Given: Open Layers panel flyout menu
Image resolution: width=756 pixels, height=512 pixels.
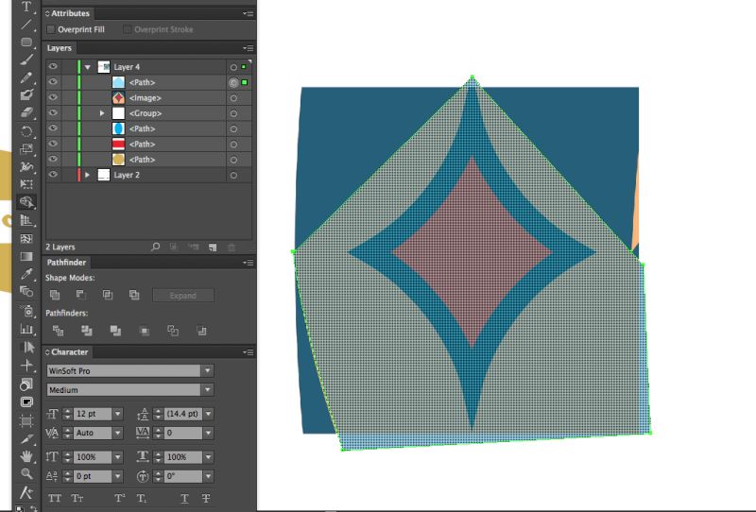Looking at the screenshot, I should 249,48.
